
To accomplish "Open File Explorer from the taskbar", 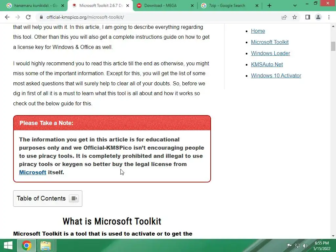I will pos(46,245).
